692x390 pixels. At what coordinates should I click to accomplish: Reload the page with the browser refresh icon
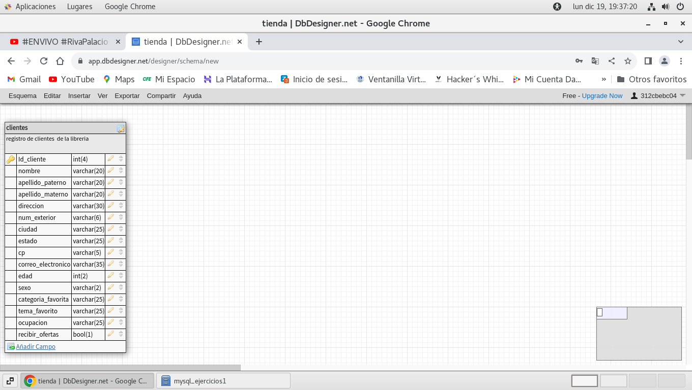pos(44,61)
